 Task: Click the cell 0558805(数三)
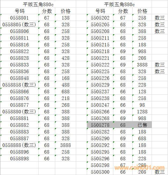(x=19, y=25)
